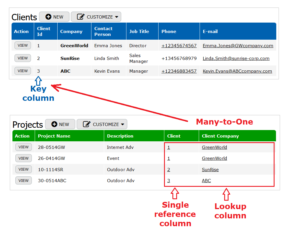Viewport: 289px width, 234px height.
Task: Click the pencil icon on Clients CUSTOMIZE button
Action: [81, 17]
